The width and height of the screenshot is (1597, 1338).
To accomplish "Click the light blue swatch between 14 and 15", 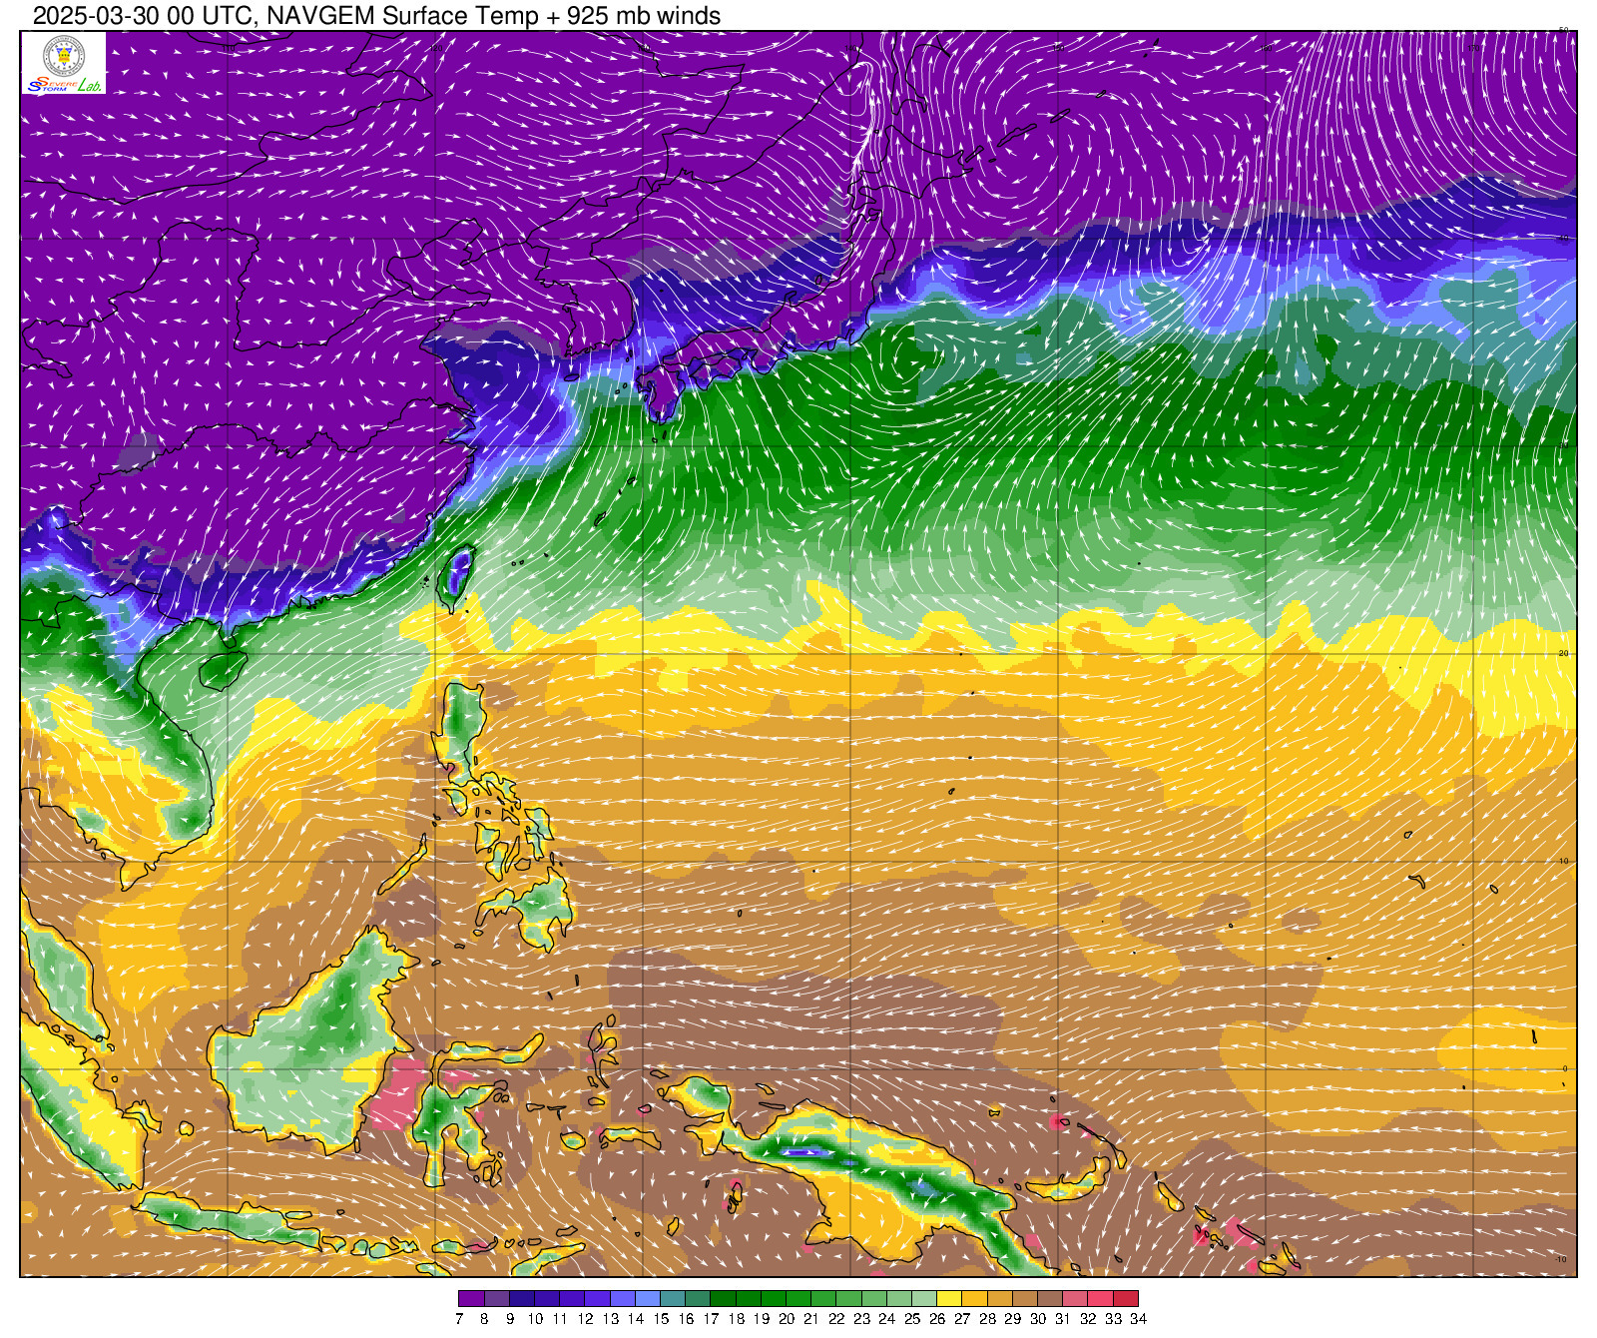I will coord(648,1299).
